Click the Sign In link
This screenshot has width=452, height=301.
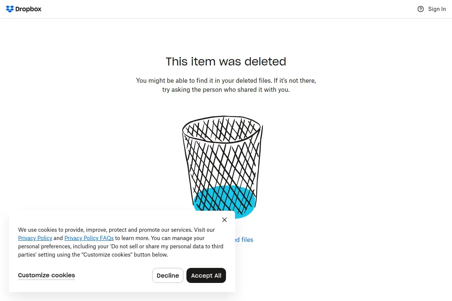click(437, 9)
